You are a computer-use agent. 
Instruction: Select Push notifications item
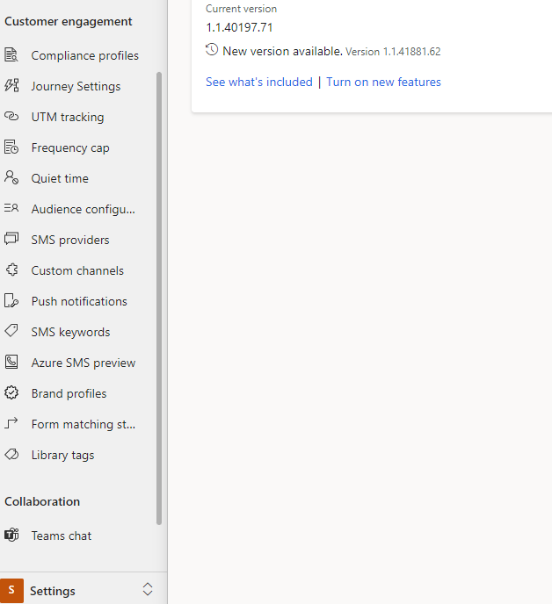coord(77,301)
